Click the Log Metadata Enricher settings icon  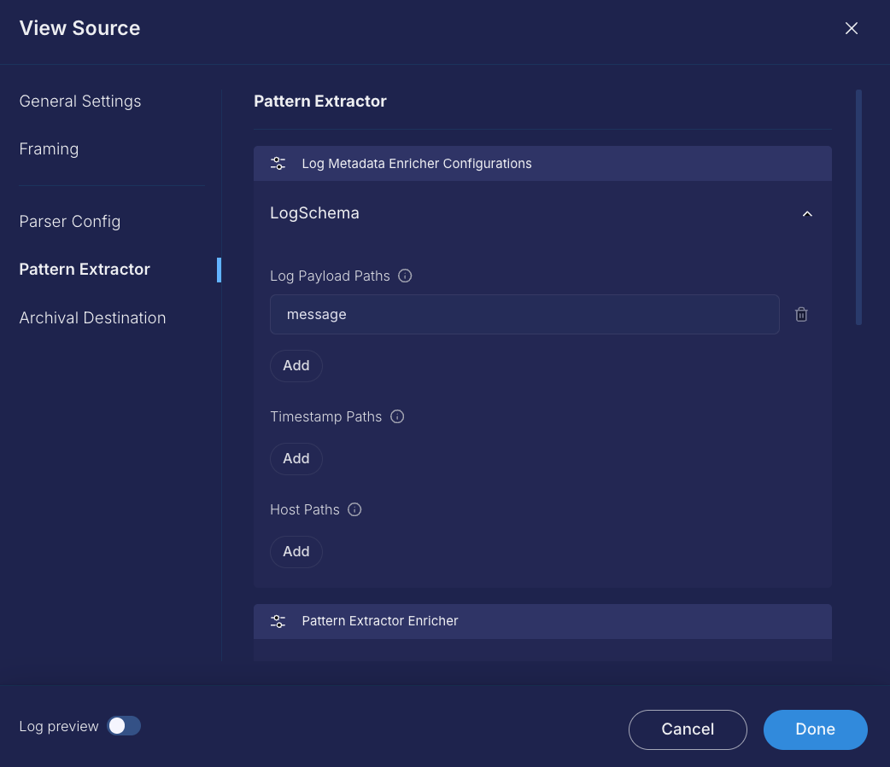coord(278,164)
